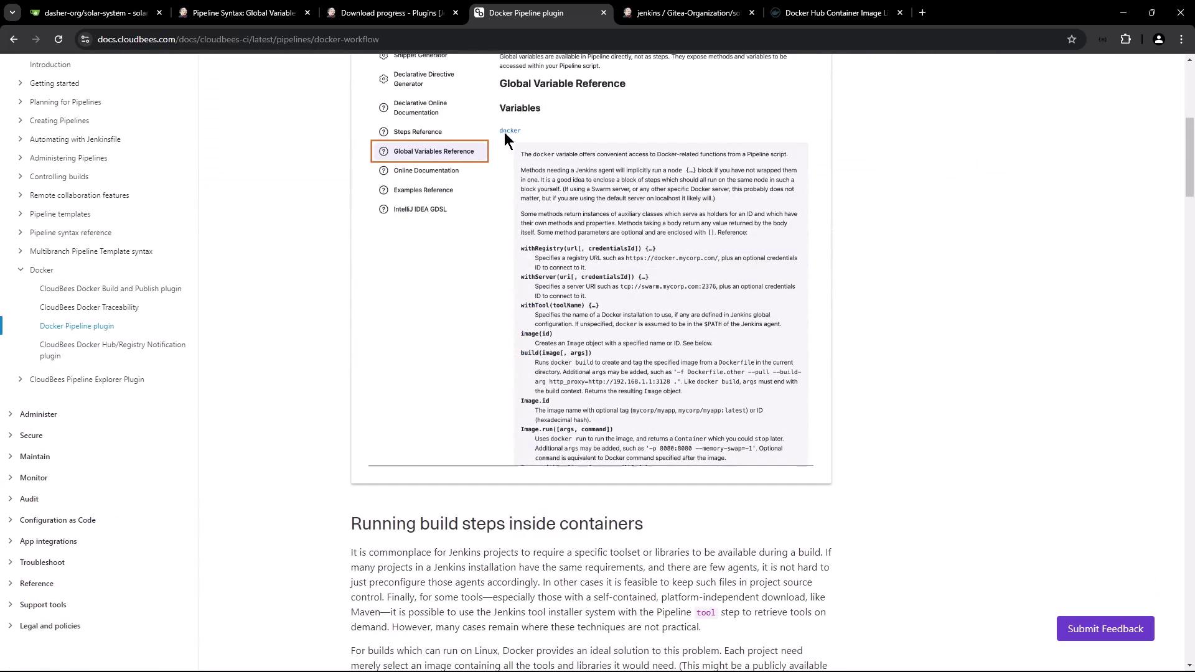The image size is (1195, 672).
Task: Open the browser extensions puzzle icon
Action: (1125, 39)
